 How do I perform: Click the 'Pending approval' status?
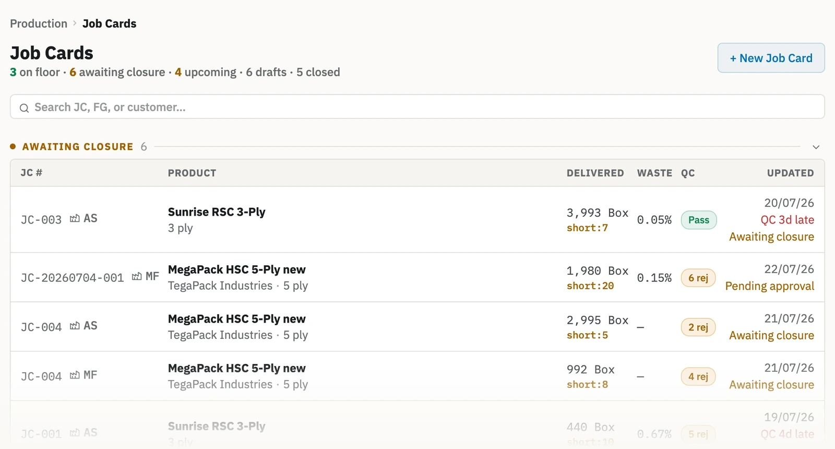coord(770,286)
